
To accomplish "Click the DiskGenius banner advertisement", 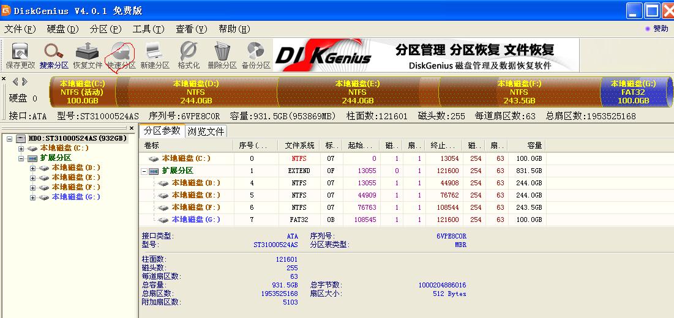I will 426,56.
